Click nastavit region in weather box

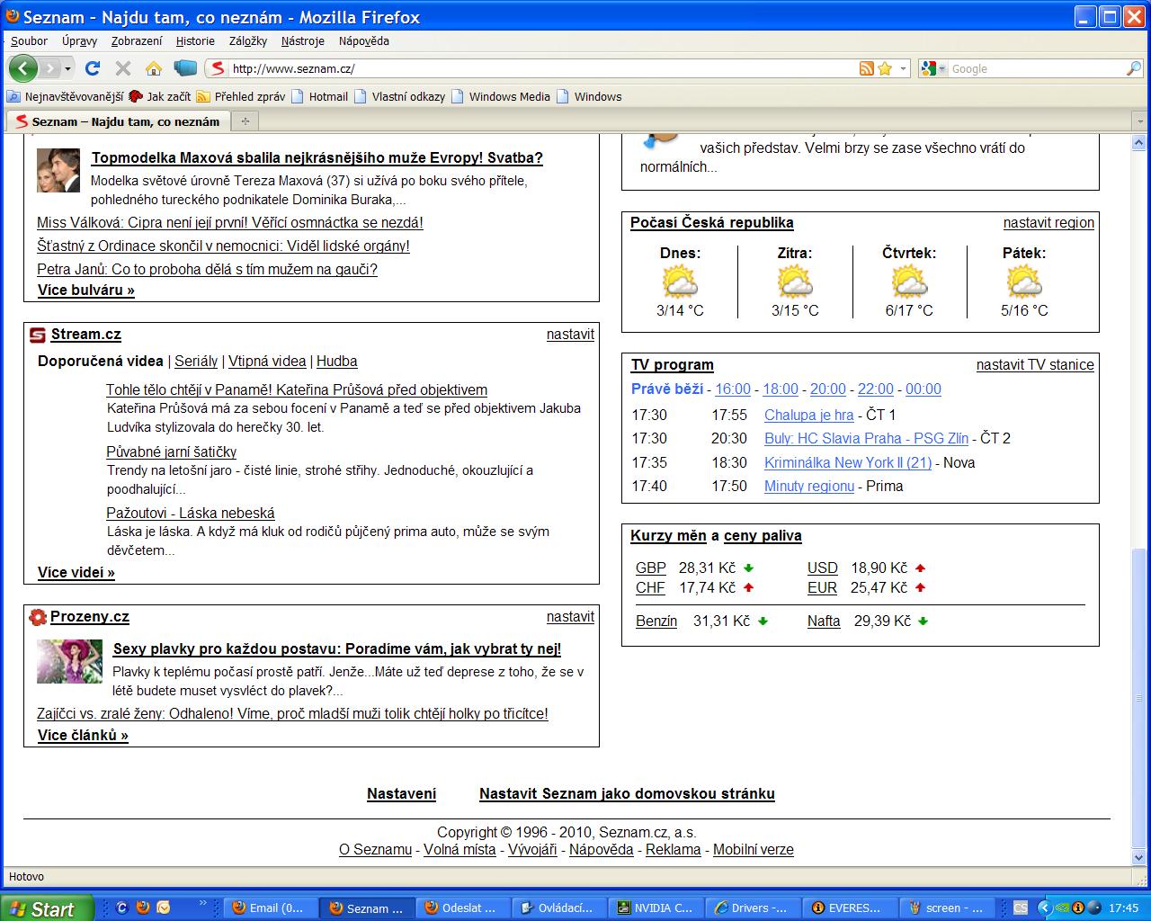1048,223
